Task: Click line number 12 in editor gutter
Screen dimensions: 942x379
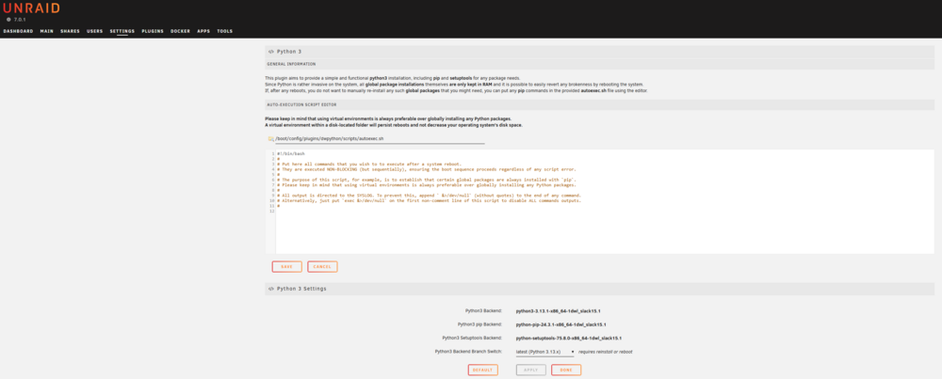Action: [x=272, y=211]
